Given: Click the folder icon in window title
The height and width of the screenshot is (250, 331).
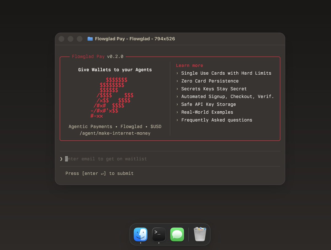Looking at the screenshot, I should pos(90,39).
